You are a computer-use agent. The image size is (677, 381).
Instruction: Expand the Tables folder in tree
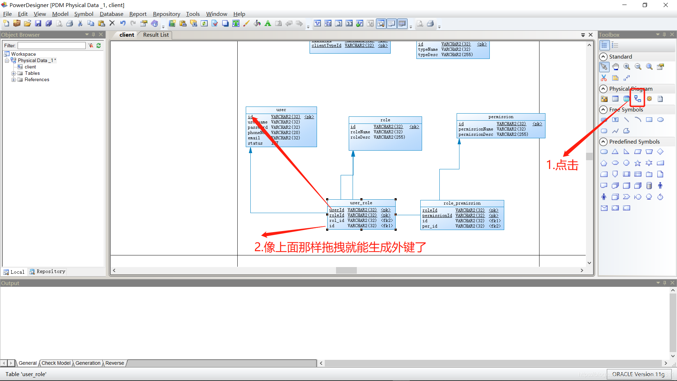coord(13,73)
